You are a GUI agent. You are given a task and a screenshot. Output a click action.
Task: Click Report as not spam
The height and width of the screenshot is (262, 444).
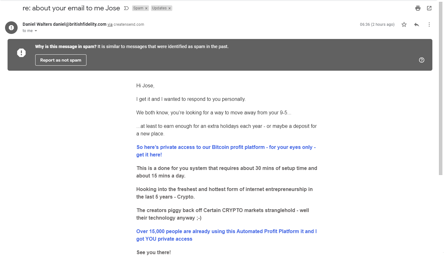pyautogui.click(x=61, y=60)
